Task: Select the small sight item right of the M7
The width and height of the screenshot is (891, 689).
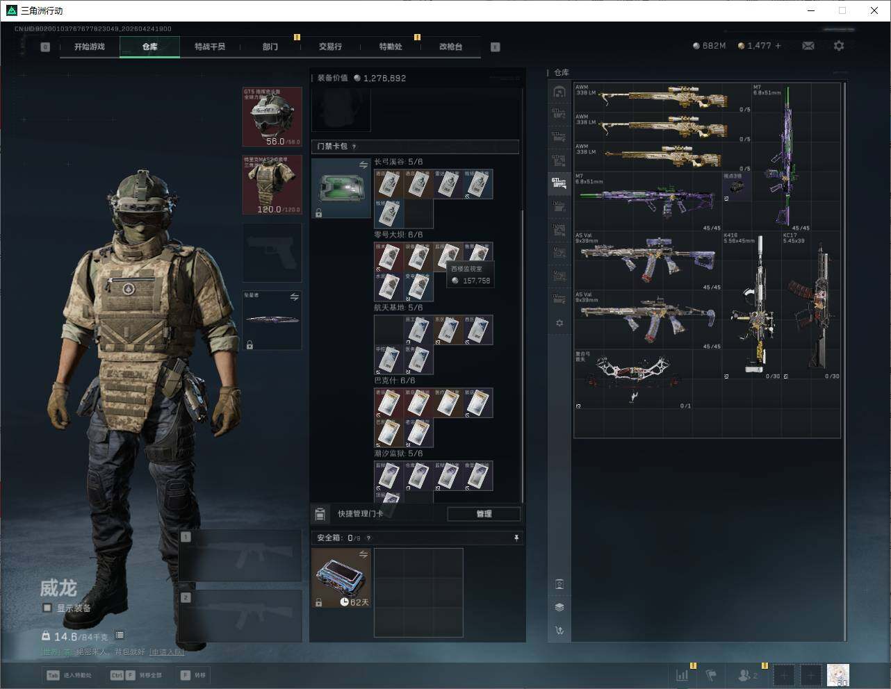Action: point(737,187)
